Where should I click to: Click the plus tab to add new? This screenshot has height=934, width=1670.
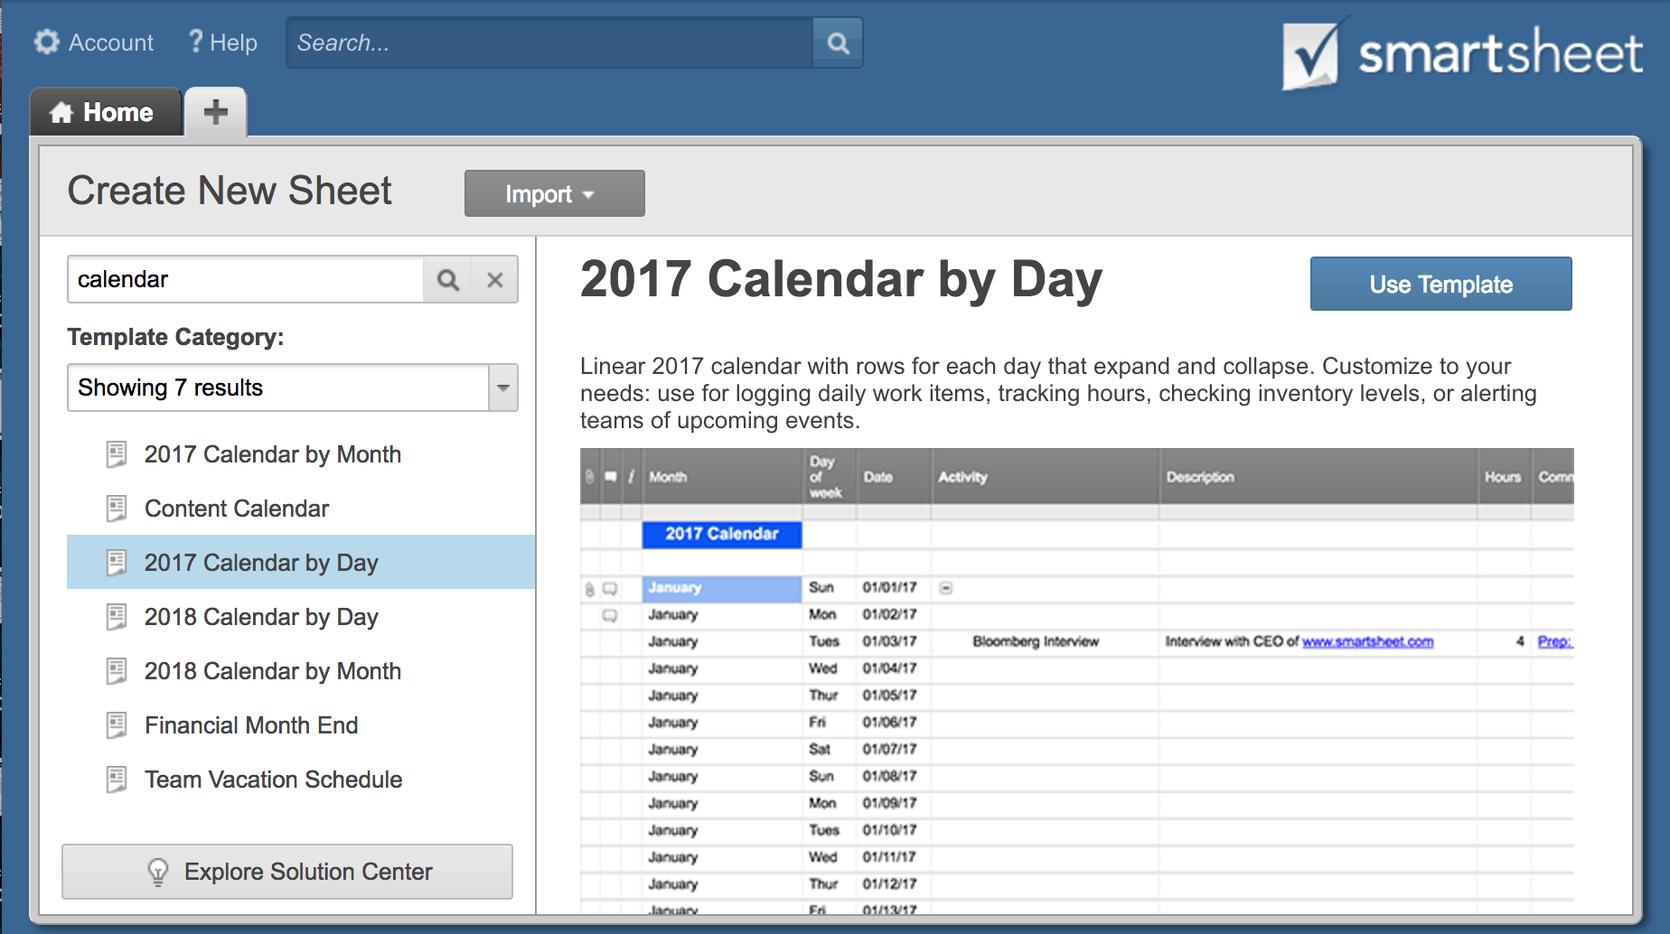click(x=215, y=112)
